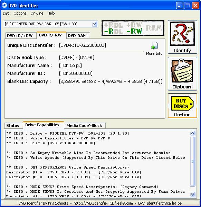Image resolution: width=201 pixels, height=207 pixels.
Task: Click log line 'MODE SENSE Is Obsolete' warning
Action: (x=96, y=191)
